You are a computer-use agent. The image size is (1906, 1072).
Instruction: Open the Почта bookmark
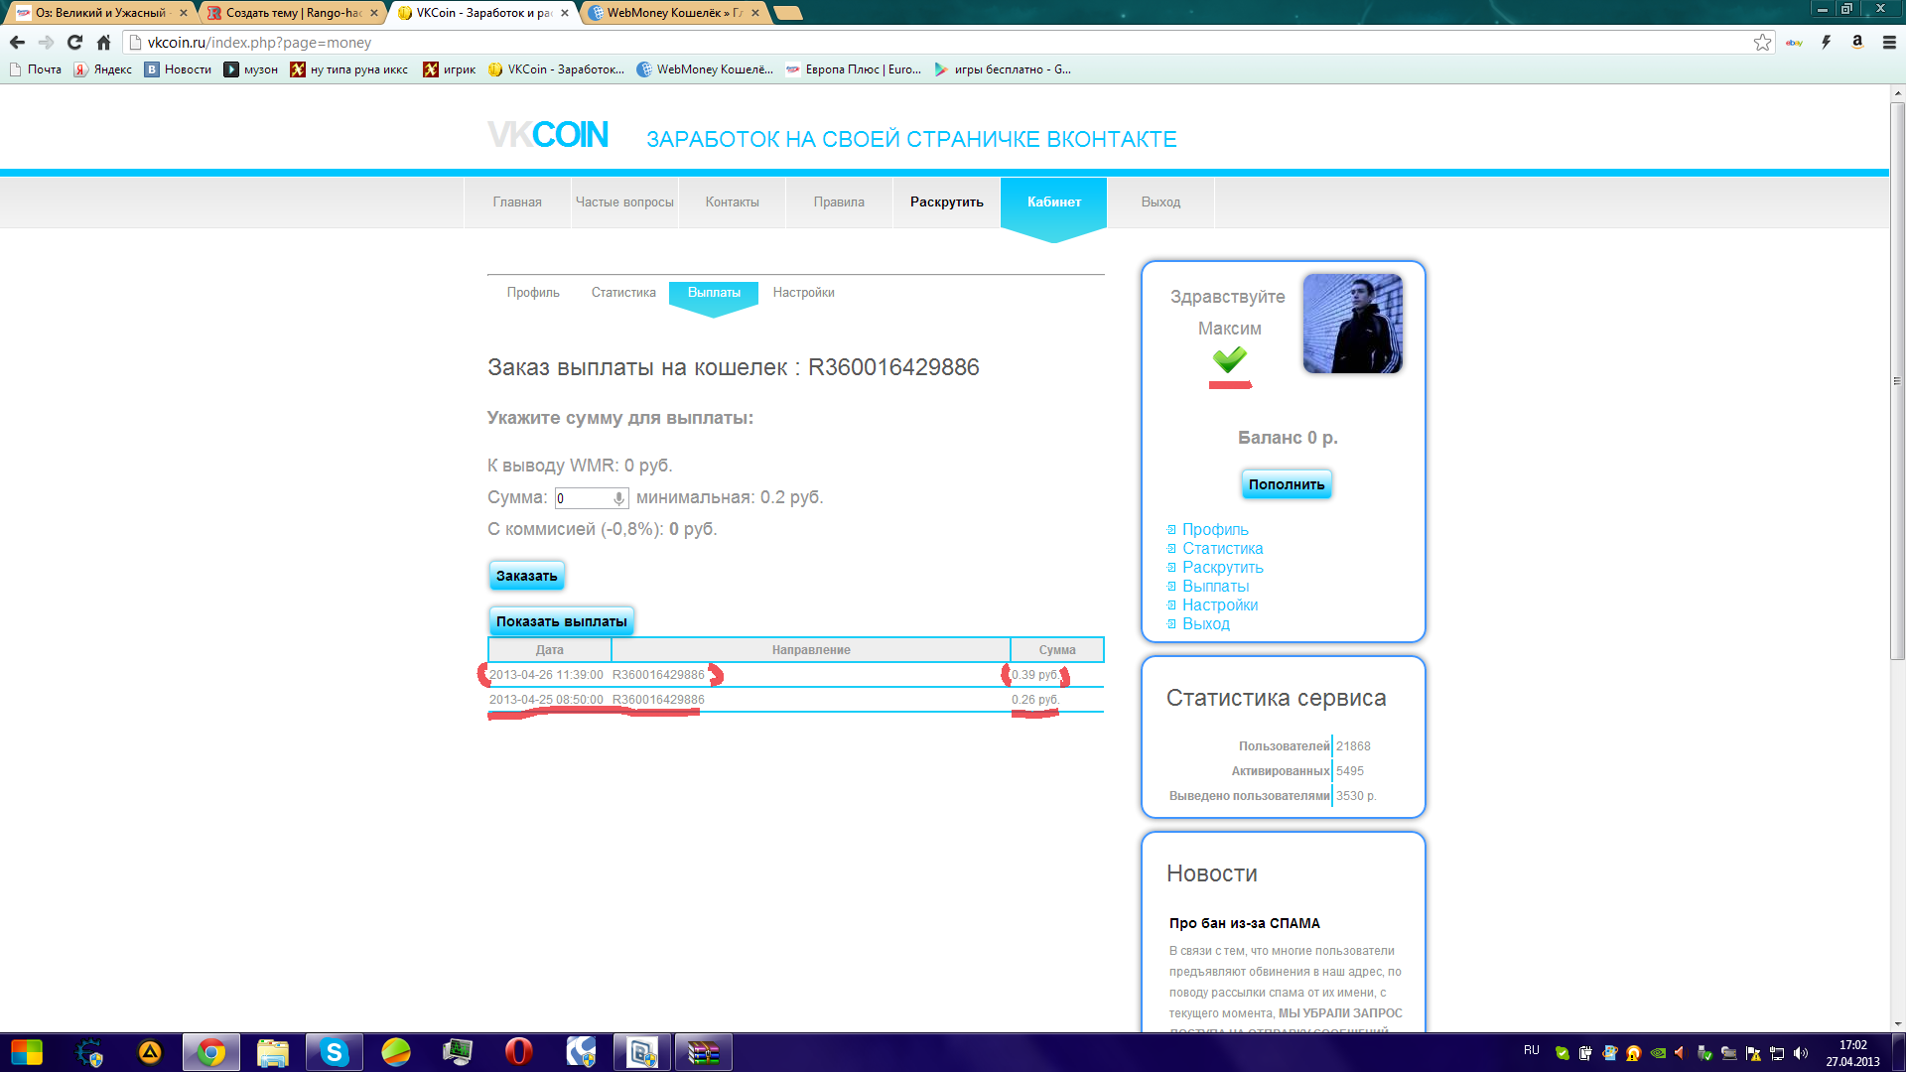[x=36, y=69]
